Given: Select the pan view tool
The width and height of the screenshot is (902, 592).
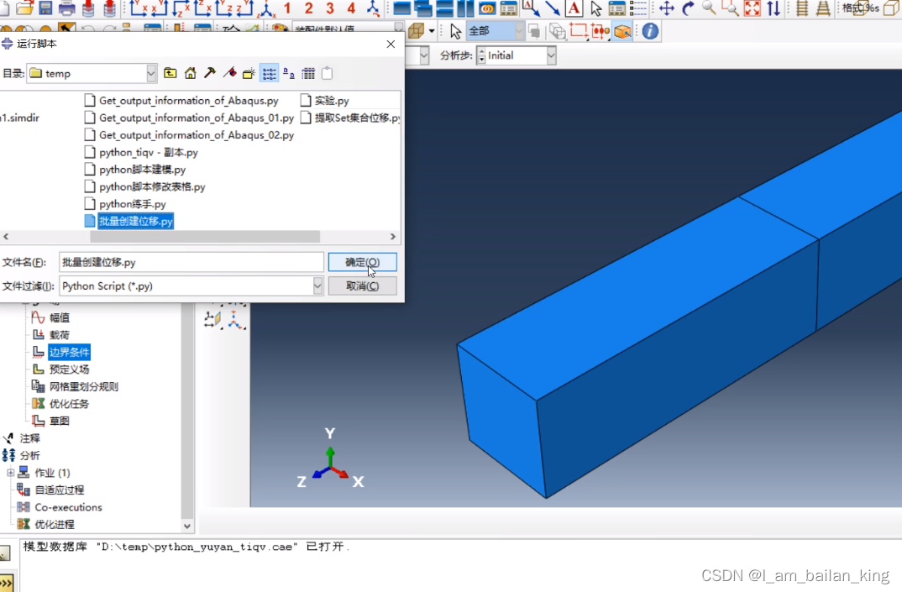Looking at the screenshot, I should click(x=667, y=8).
